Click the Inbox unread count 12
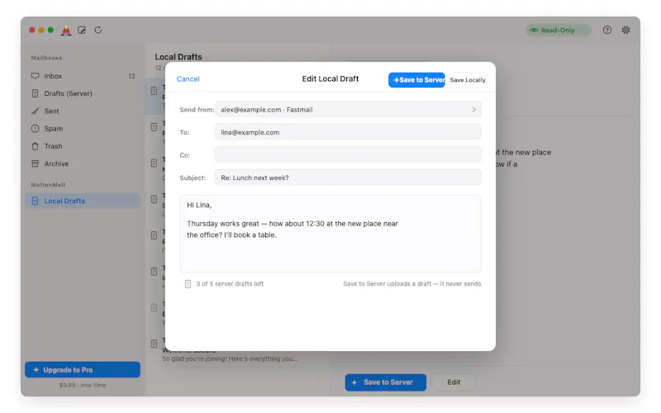 (131, 76)
